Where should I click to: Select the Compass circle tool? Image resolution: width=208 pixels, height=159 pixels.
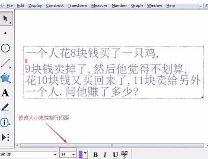tap(5, 48)
